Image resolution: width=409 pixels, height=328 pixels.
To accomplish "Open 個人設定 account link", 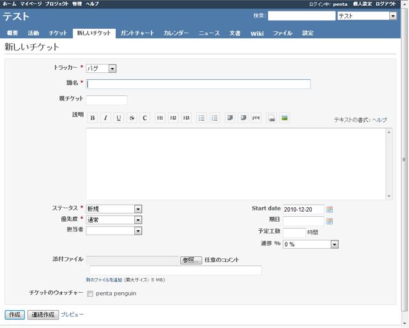I will coord(362,4).
